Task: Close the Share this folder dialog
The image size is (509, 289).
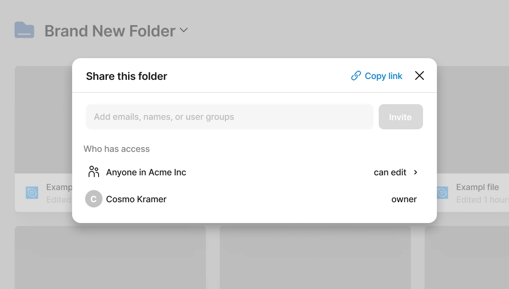Action: (x=420, y=76)
